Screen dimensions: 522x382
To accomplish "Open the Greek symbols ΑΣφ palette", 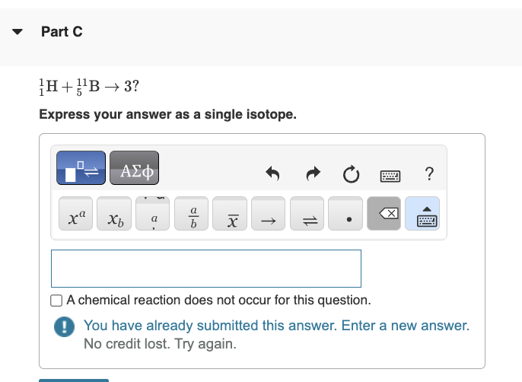I will coord(134,168).
